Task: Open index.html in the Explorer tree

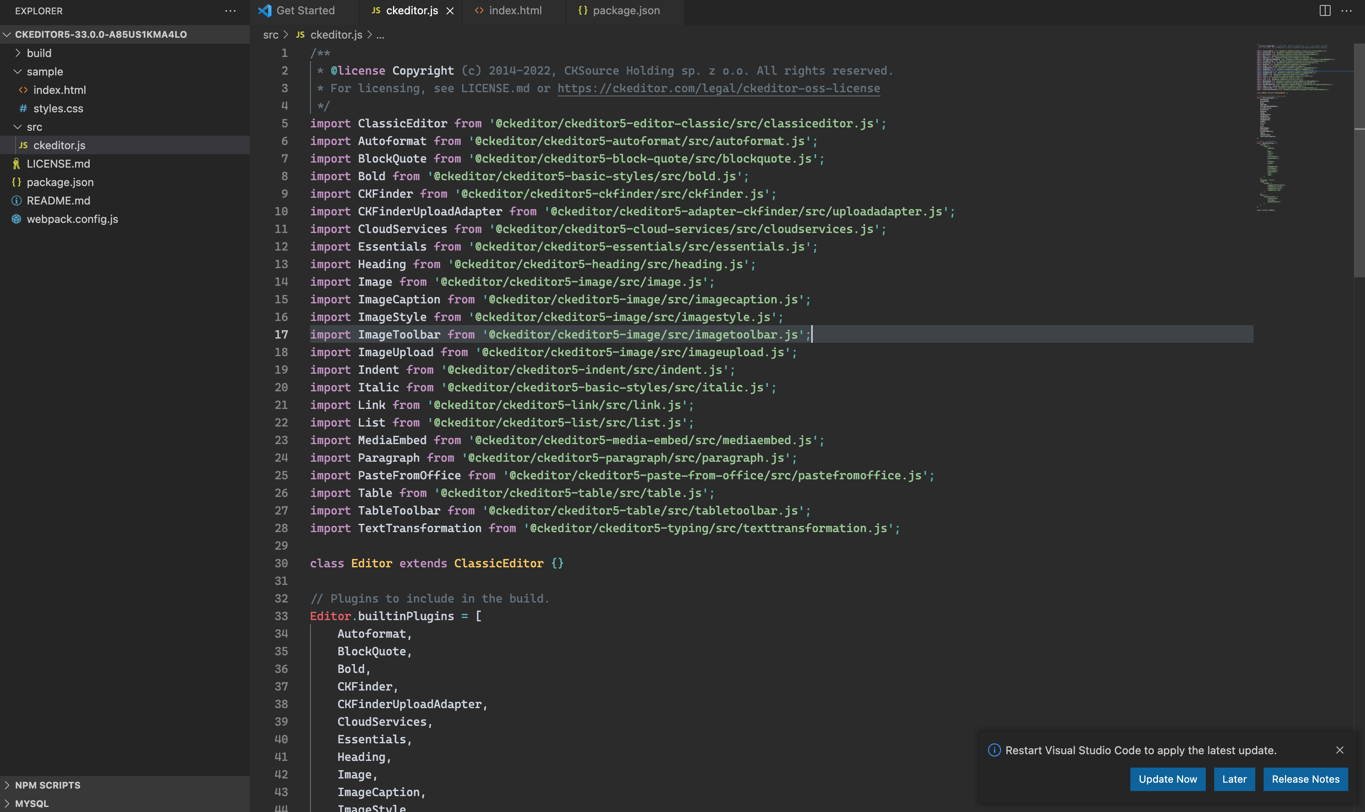Action: [125, 90]
